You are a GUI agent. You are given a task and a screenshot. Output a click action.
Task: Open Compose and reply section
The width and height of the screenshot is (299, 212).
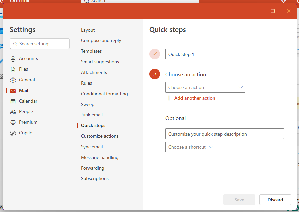pos(101,41)
